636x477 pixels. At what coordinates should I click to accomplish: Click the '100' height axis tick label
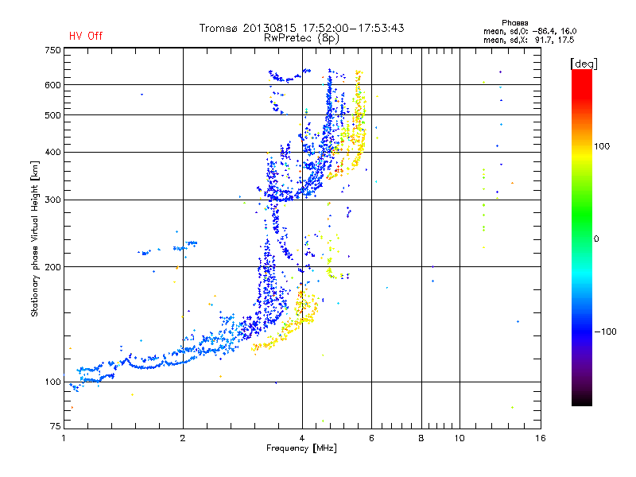pos(52,382)
